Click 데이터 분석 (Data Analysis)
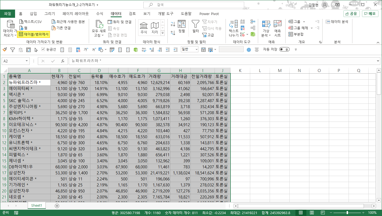This screenshot has height=216, width=382. click(x=337, y=22)
